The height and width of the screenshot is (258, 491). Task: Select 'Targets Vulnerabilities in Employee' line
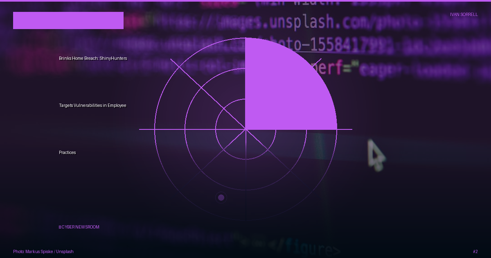pos(92,105)
